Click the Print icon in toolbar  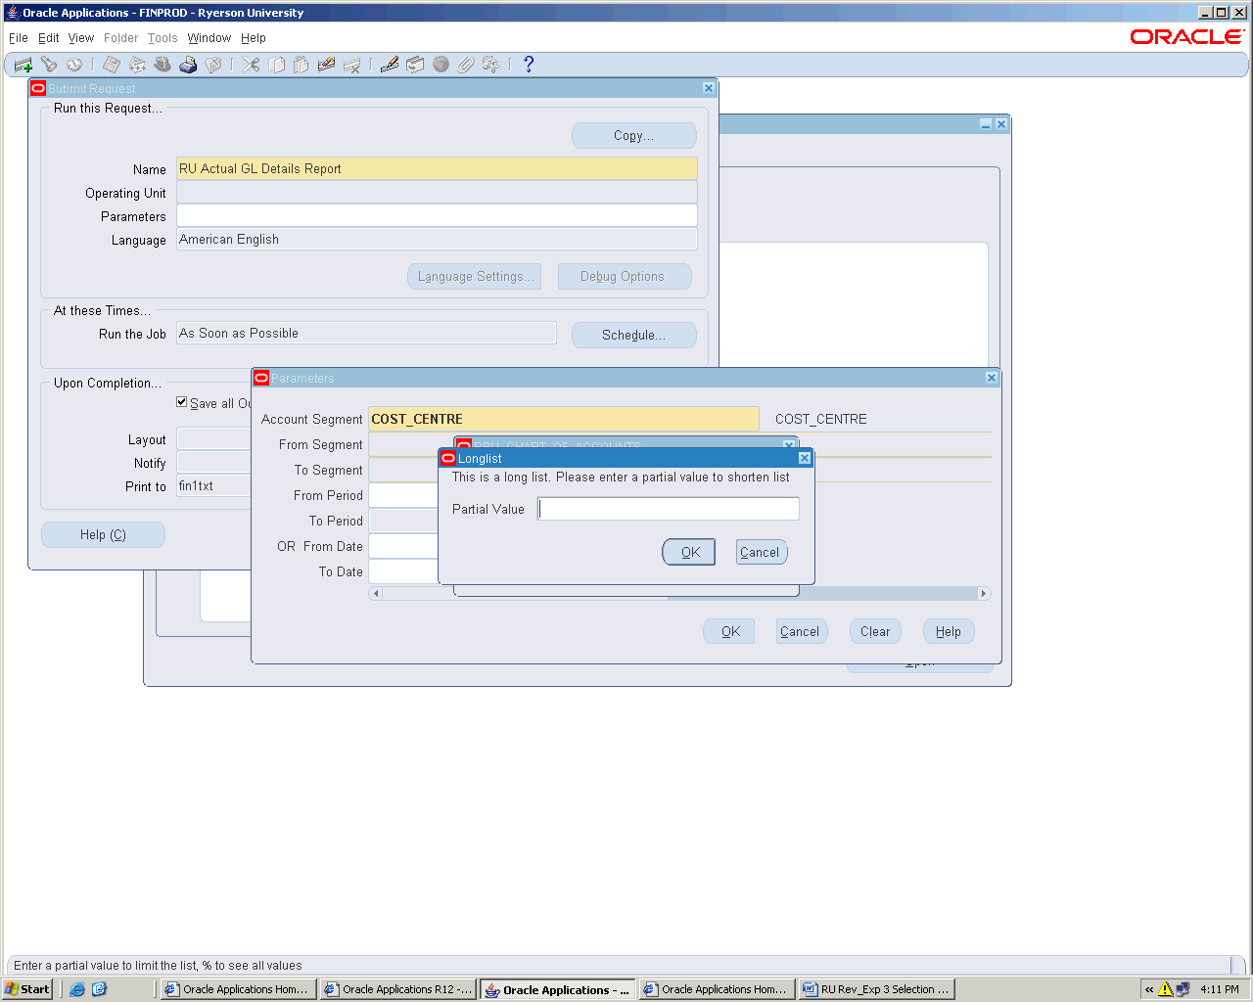188,65
